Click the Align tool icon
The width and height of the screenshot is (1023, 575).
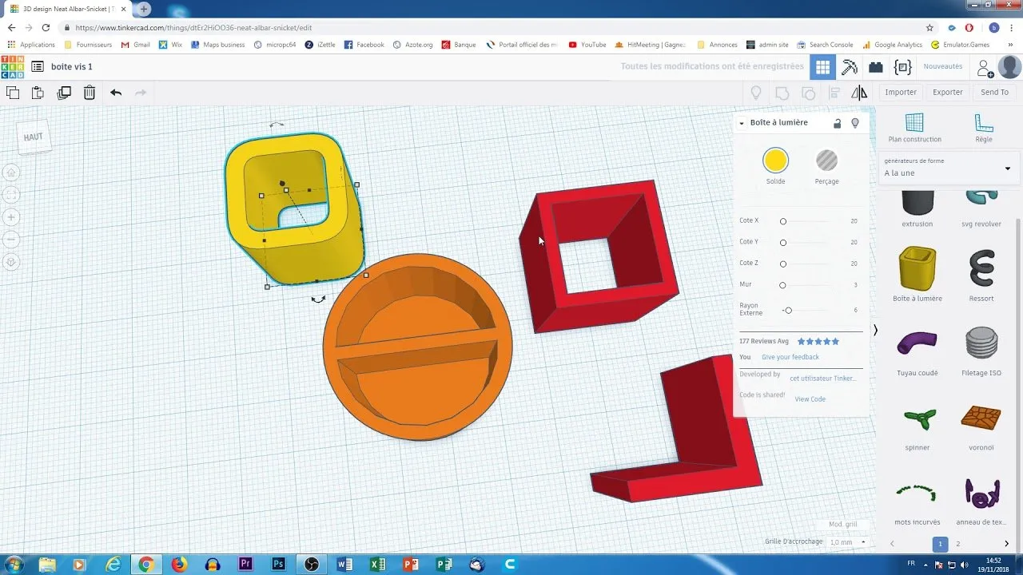pyautogui.click(x=834, y=93)
